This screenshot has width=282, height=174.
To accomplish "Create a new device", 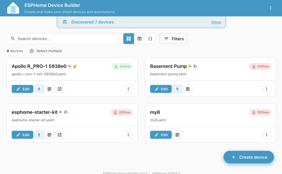I will (248, 157).
